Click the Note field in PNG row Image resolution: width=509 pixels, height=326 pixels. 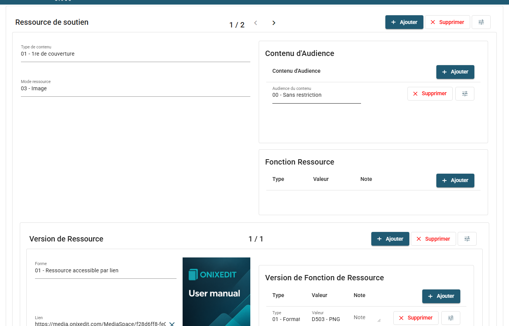click(367, 318)
